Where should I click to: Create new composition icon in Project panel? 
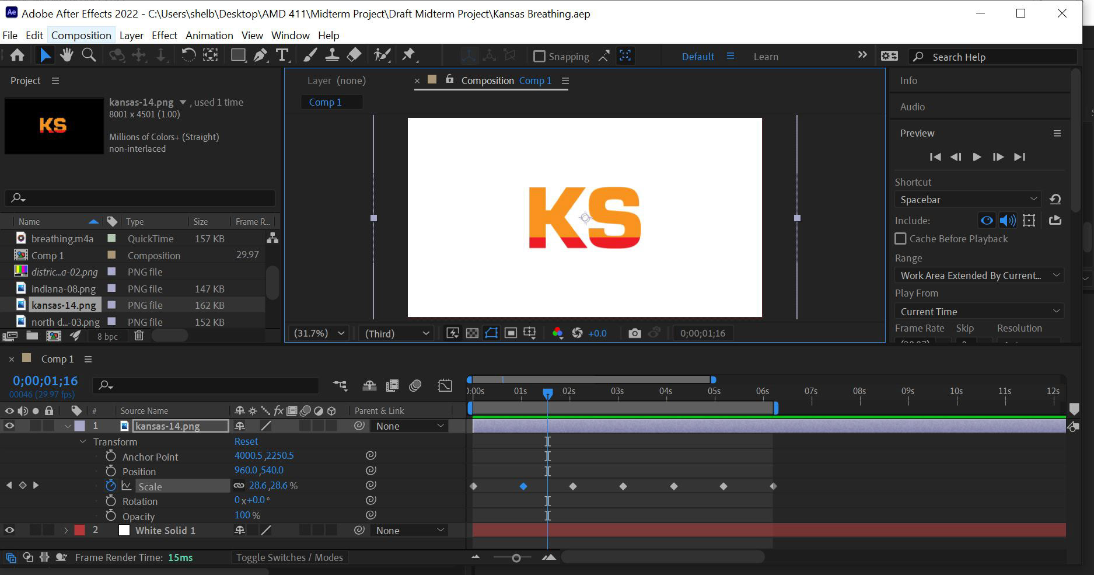click(54, 336)
